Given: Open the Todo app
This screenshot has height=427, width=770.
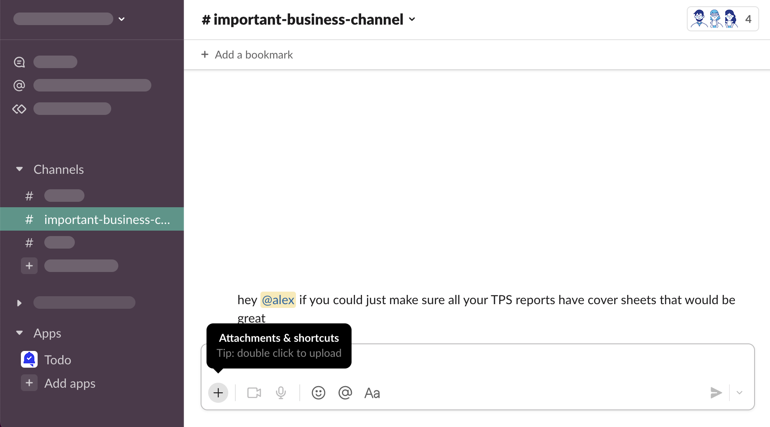Looking at the screenshot, I should coord(57,360).
